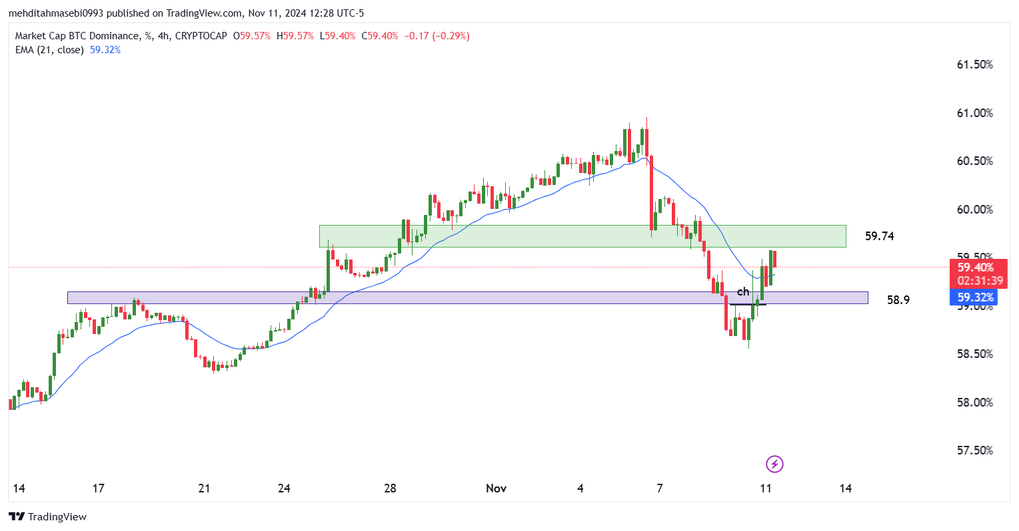Viewport: 1019px width, 531px height.
Task: Click the 58.50% price axis label
Action: point(975,354)
